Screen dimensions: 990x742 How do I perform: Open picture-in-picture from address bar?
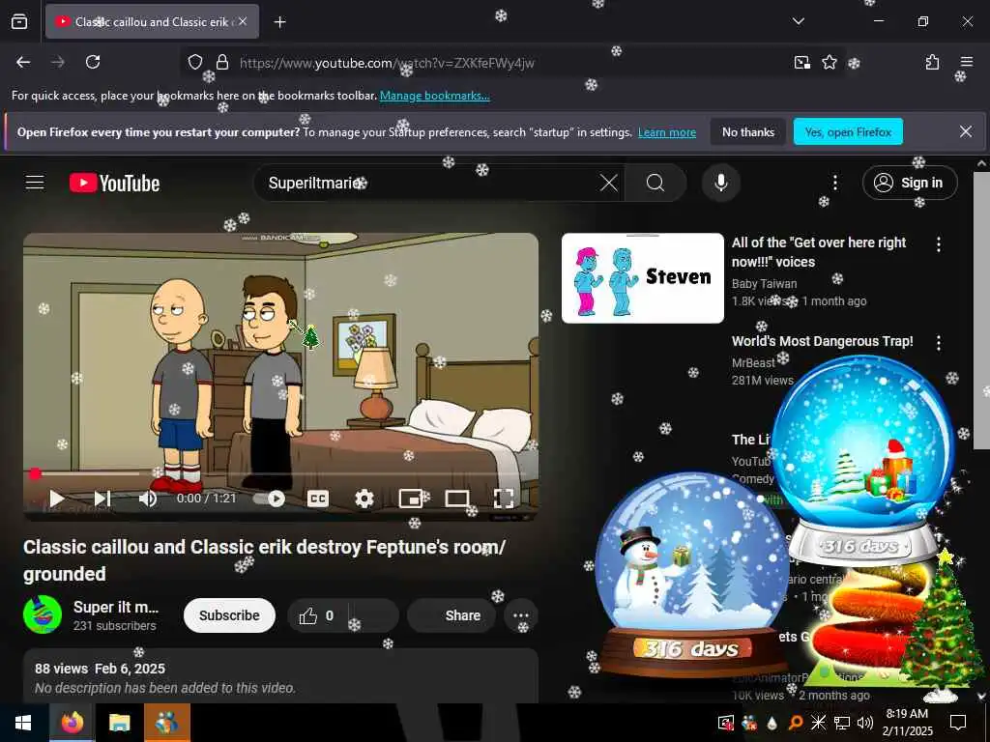[802, 62]
